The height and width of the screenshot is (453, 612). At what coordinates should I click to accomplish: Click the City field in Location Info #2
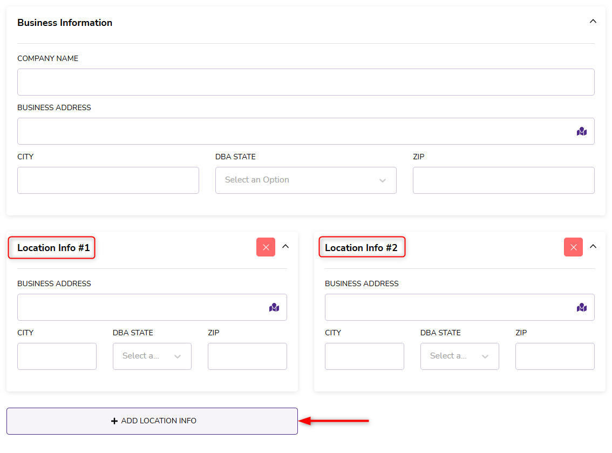pyautogui.click(x=364, y=356)
